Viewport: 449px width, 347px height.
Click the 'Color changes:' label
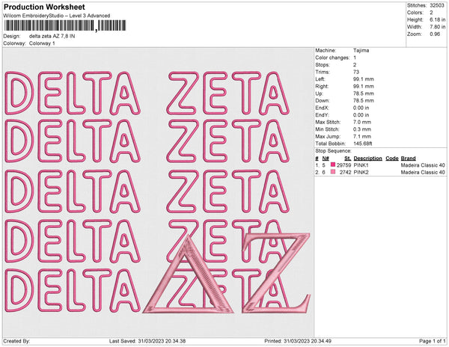click(332, 58)
